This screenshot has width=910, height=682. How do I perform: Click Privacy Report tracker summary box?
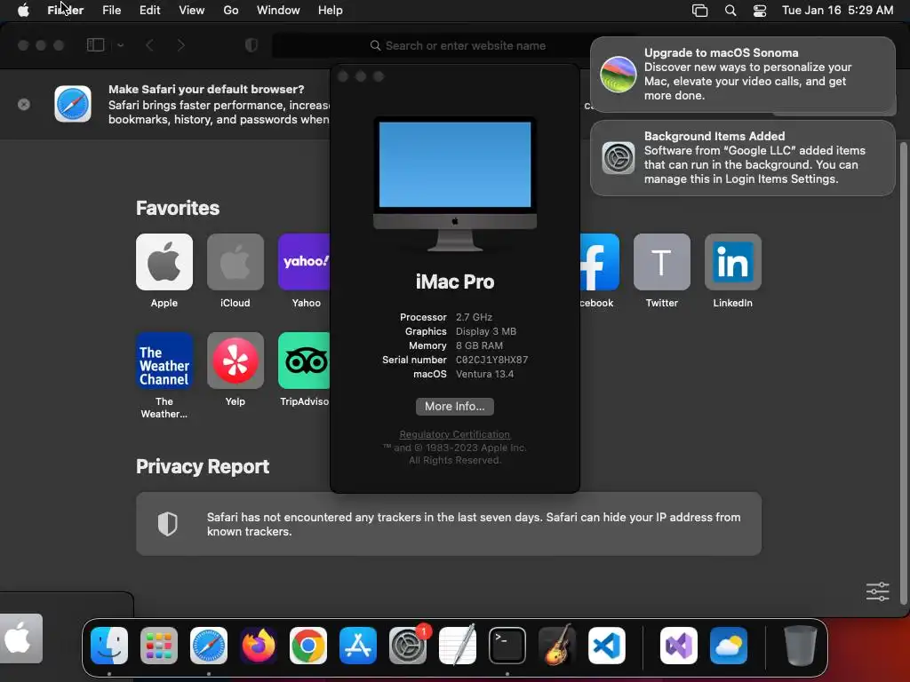(x=449, y=524)
